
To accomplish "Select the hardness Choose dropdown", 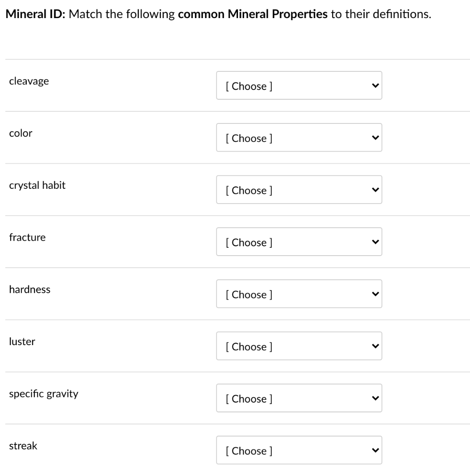I will click(299, 294).
